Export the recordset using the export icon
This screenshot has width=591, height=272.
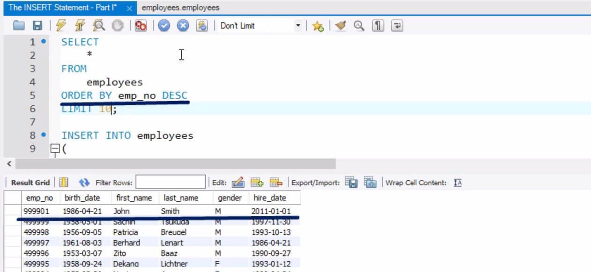(x=350, y=182)
